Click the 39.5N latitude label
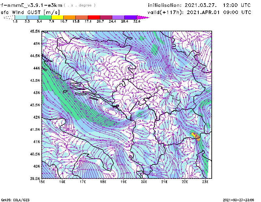This screenshot has height=202, width=261. [x=35, y=178]
